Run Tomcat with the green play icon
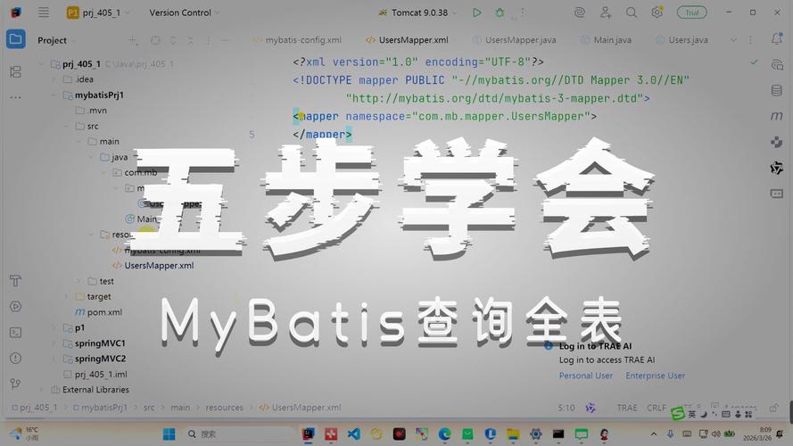The width and height of the screenshot is (793, 446). pos(476,12)
